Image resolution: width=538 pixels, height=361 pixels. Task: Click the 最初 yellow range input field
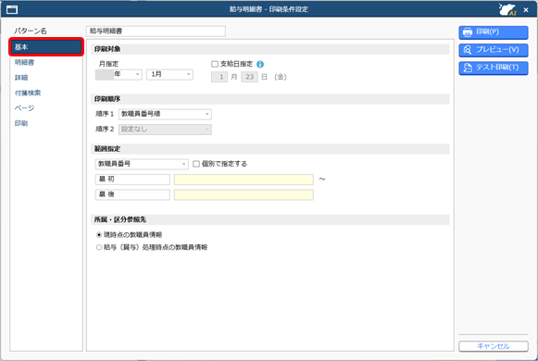pos(244,180)
